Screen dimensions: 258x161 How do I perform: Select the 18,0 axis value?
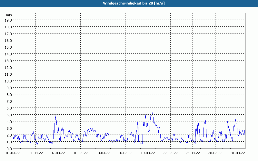click(x=8, y=27)
